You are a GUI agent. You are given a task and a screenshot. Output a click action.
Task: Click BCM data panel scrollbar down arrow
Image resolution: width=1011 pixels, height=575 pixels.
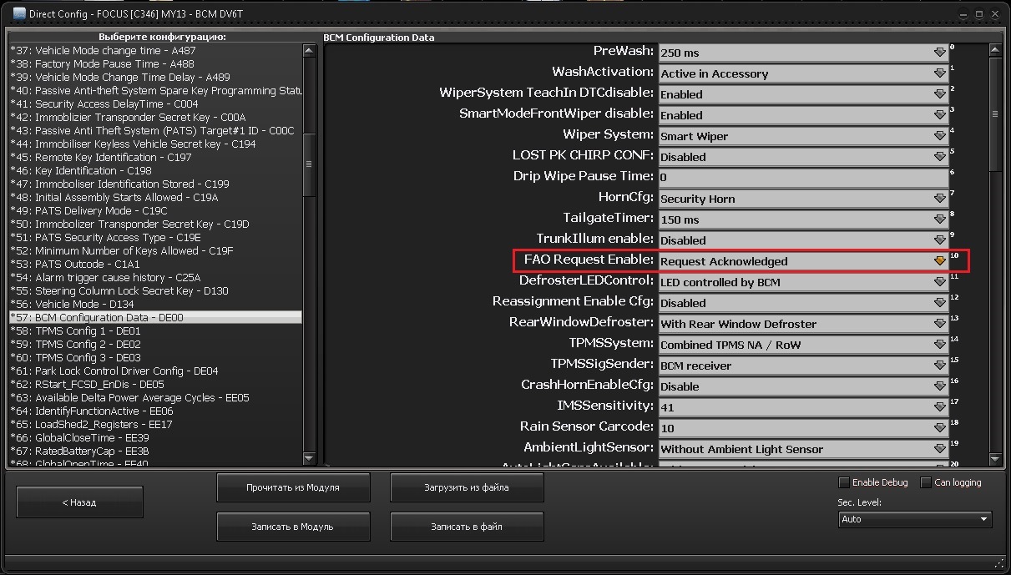(994, 458)
